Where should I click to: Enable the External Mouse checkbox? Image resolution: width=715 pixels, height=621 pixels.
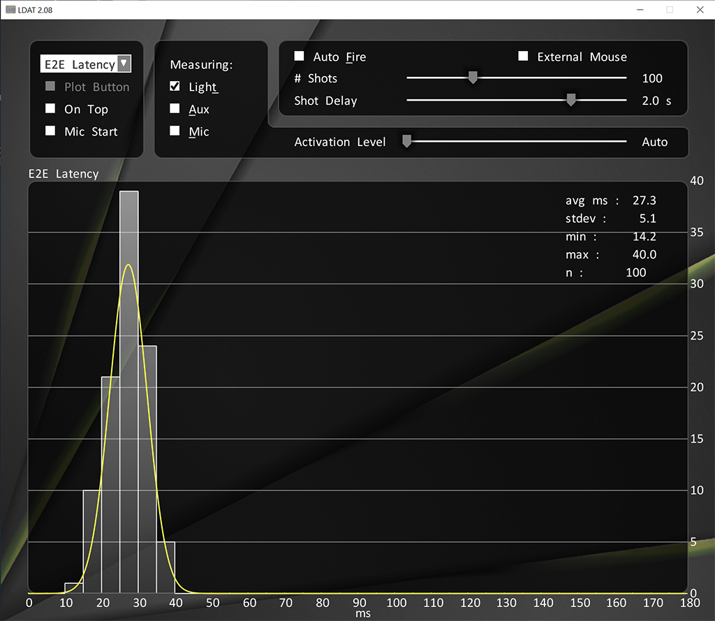pos(523,56)
